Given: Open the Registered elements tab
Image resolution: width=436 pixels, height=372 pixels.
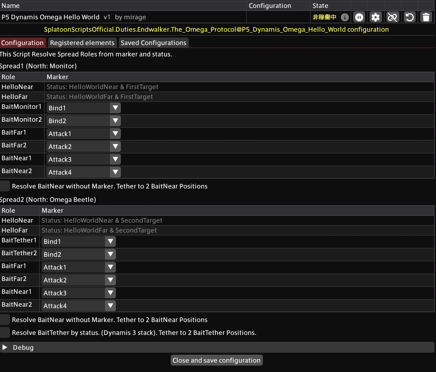Looking at the screenshot, I should 82,43.
